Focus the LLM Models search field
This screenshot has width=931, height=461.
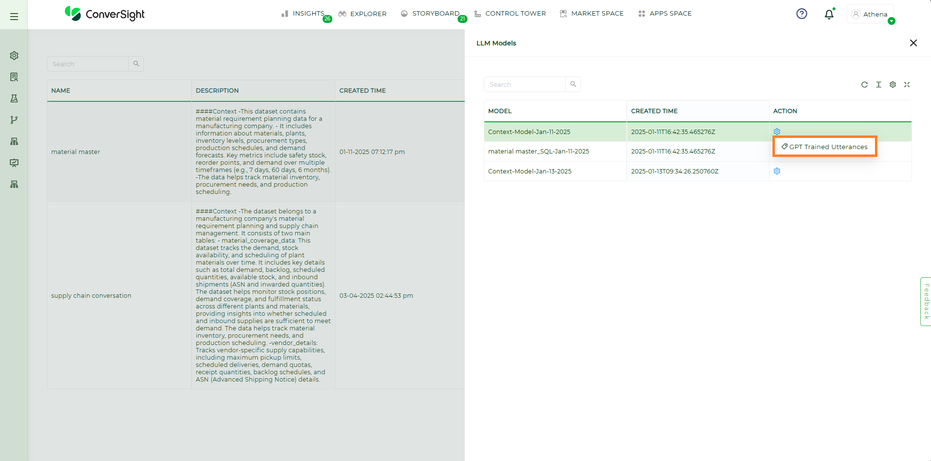(x=525, y=84)
